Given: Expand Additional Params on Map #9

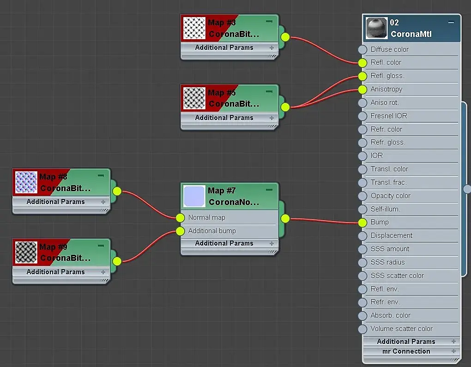Looking at the screenshot, I should (x=103, y=272).
